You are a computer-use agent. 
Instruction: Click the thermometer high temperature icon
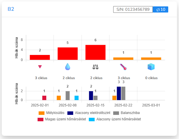click(x=123, y=67)
